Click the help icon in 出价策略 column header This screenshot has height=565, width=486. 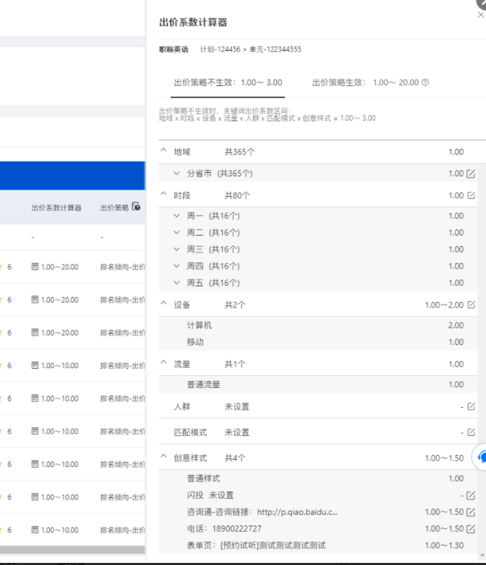tap(136, 207)
